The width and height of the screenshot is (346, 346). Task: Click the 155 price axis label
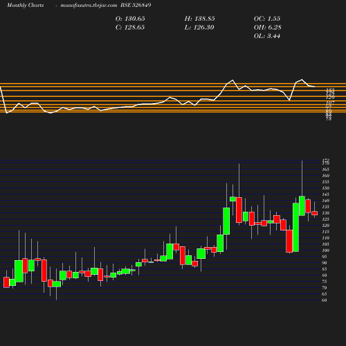point(325,182)
